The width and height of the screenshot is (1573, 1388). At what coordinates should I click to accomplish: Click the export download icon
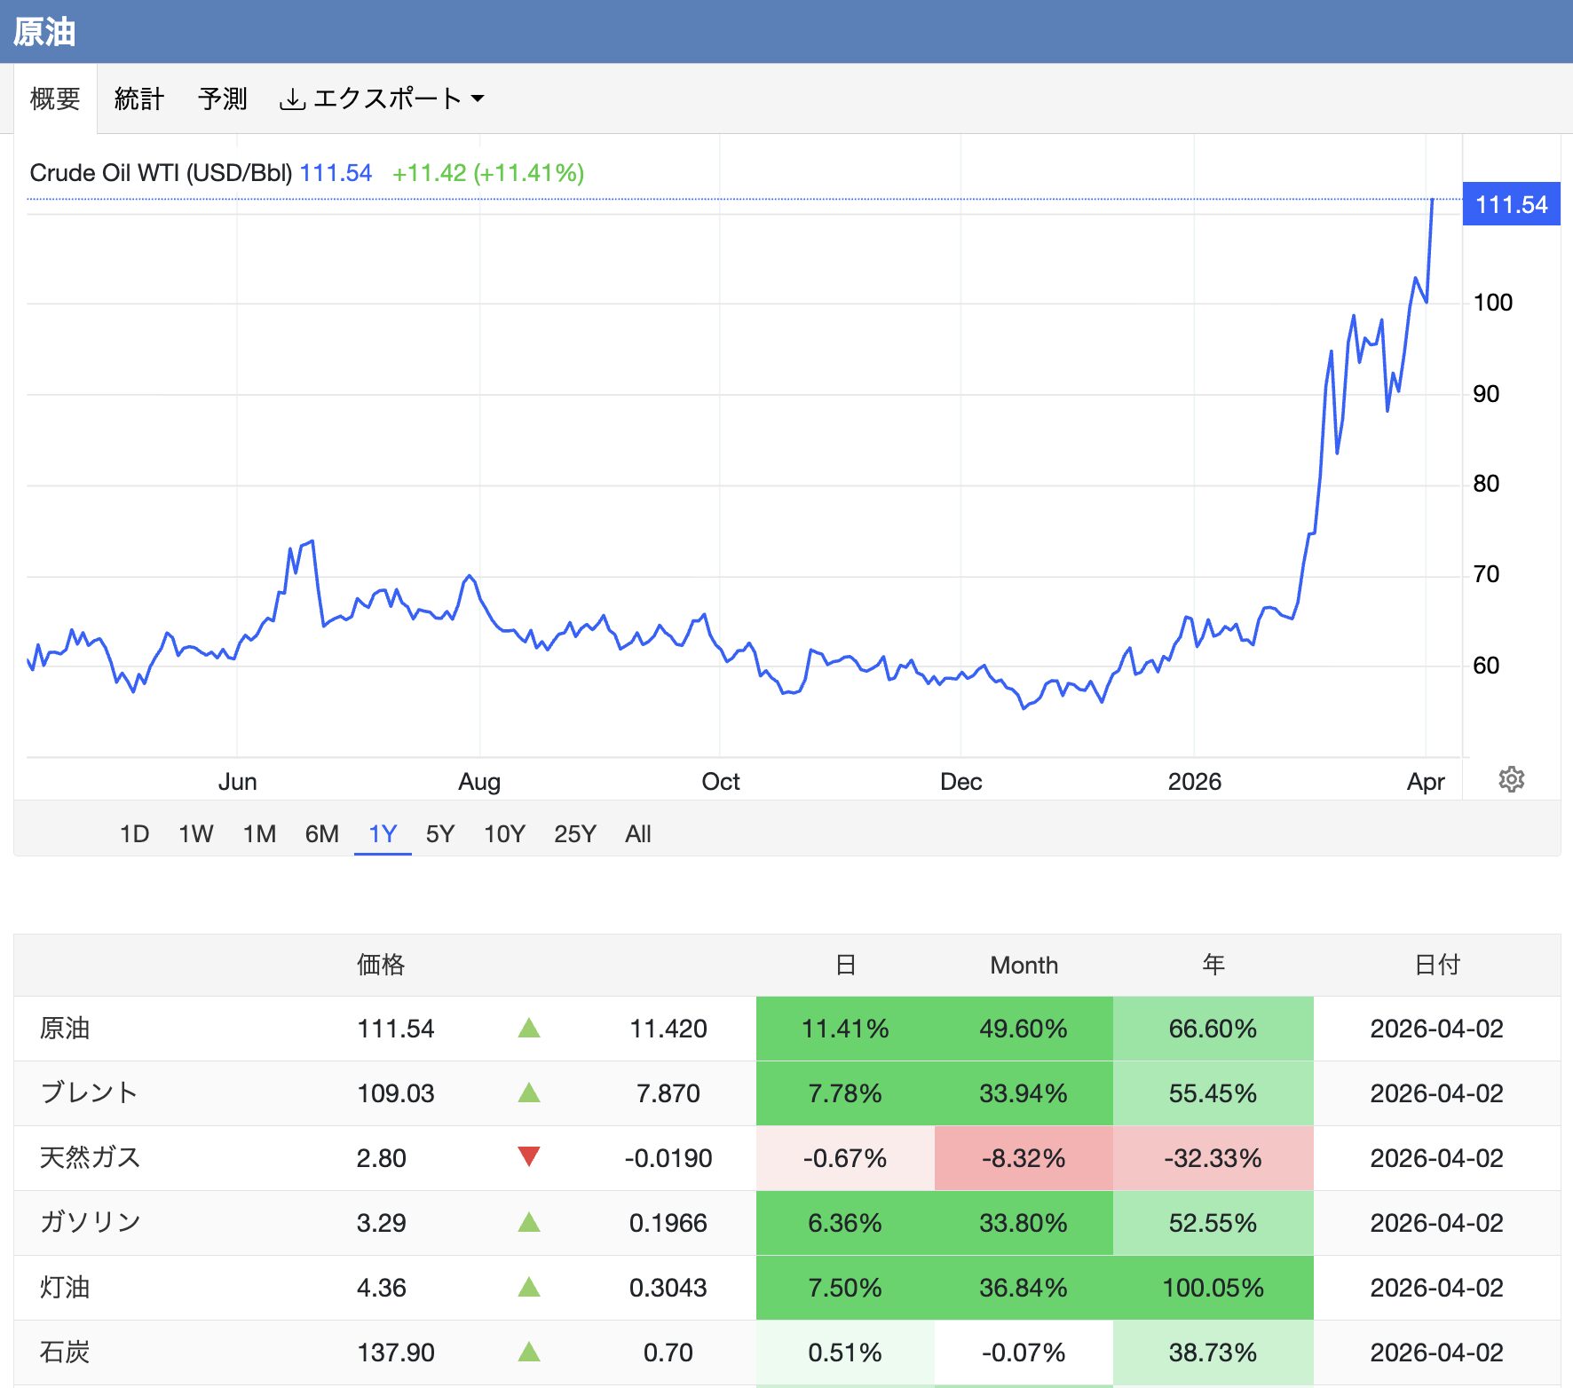tap(293, 99)
